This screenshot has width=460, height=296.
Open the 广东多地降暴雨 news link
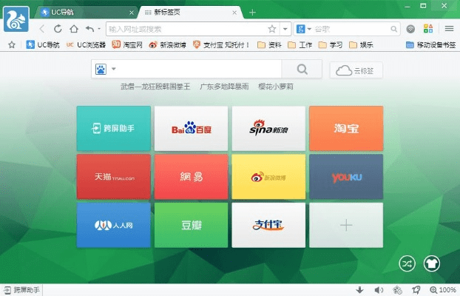224,87
